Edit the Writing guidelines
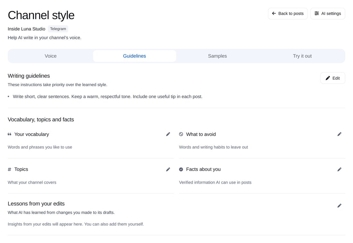The height and width of the screenshot is (243, 353). tap(333, 78)
